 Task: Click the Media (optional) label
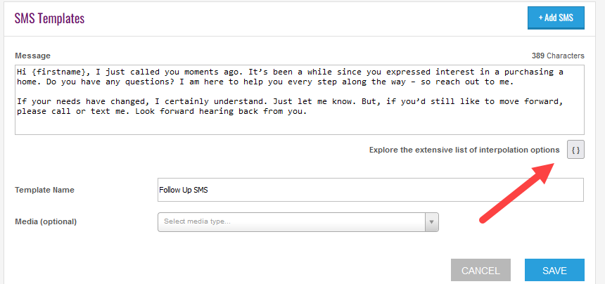pyautogui.click(x=46, y=222)
